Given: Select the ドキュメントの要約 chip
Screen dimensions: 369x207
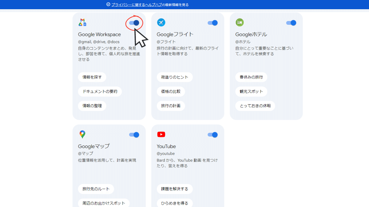Looking at the screenshot, I should tap(100, 91).
